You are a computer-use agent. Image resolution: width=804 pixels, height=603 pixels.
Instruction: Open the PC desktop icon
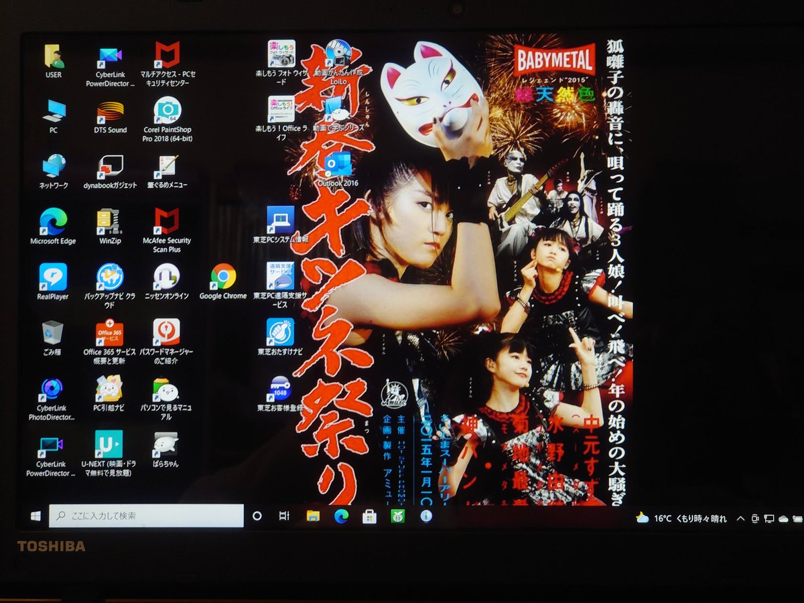pos(54,116)
